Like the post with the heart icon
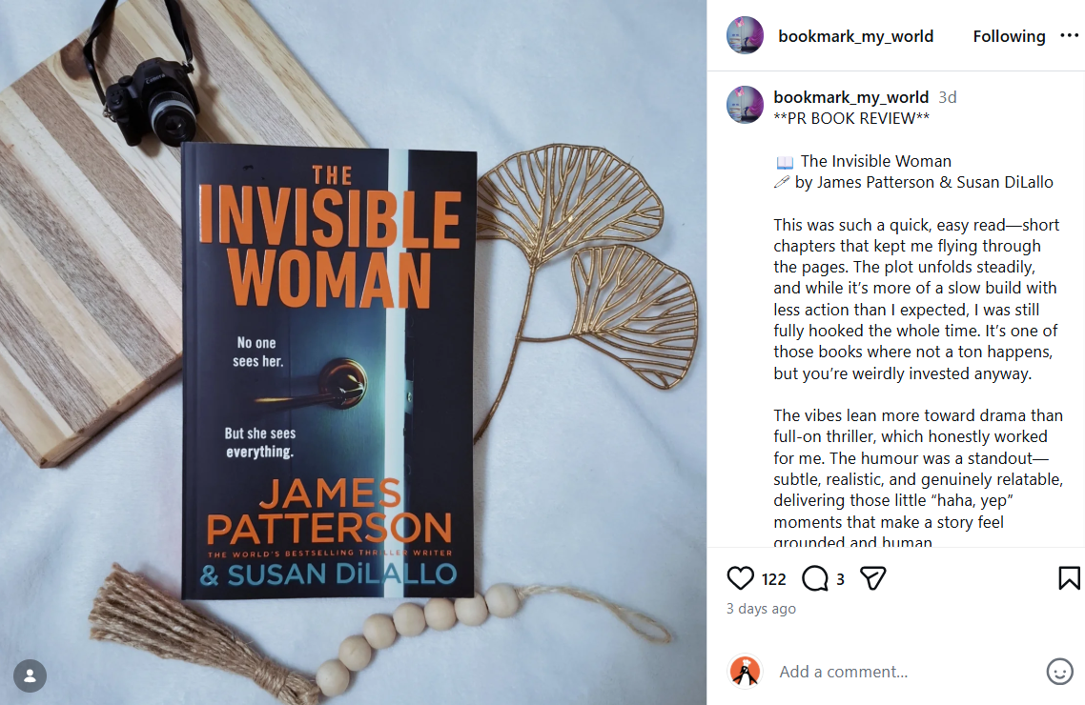Viewport: 1085px width, 705px height. tap(740, 578)
